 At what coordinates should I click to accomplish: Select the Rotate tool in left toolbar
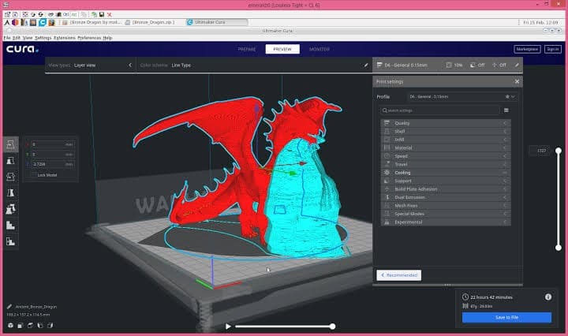pyautogui.click(x=10, y=177)
